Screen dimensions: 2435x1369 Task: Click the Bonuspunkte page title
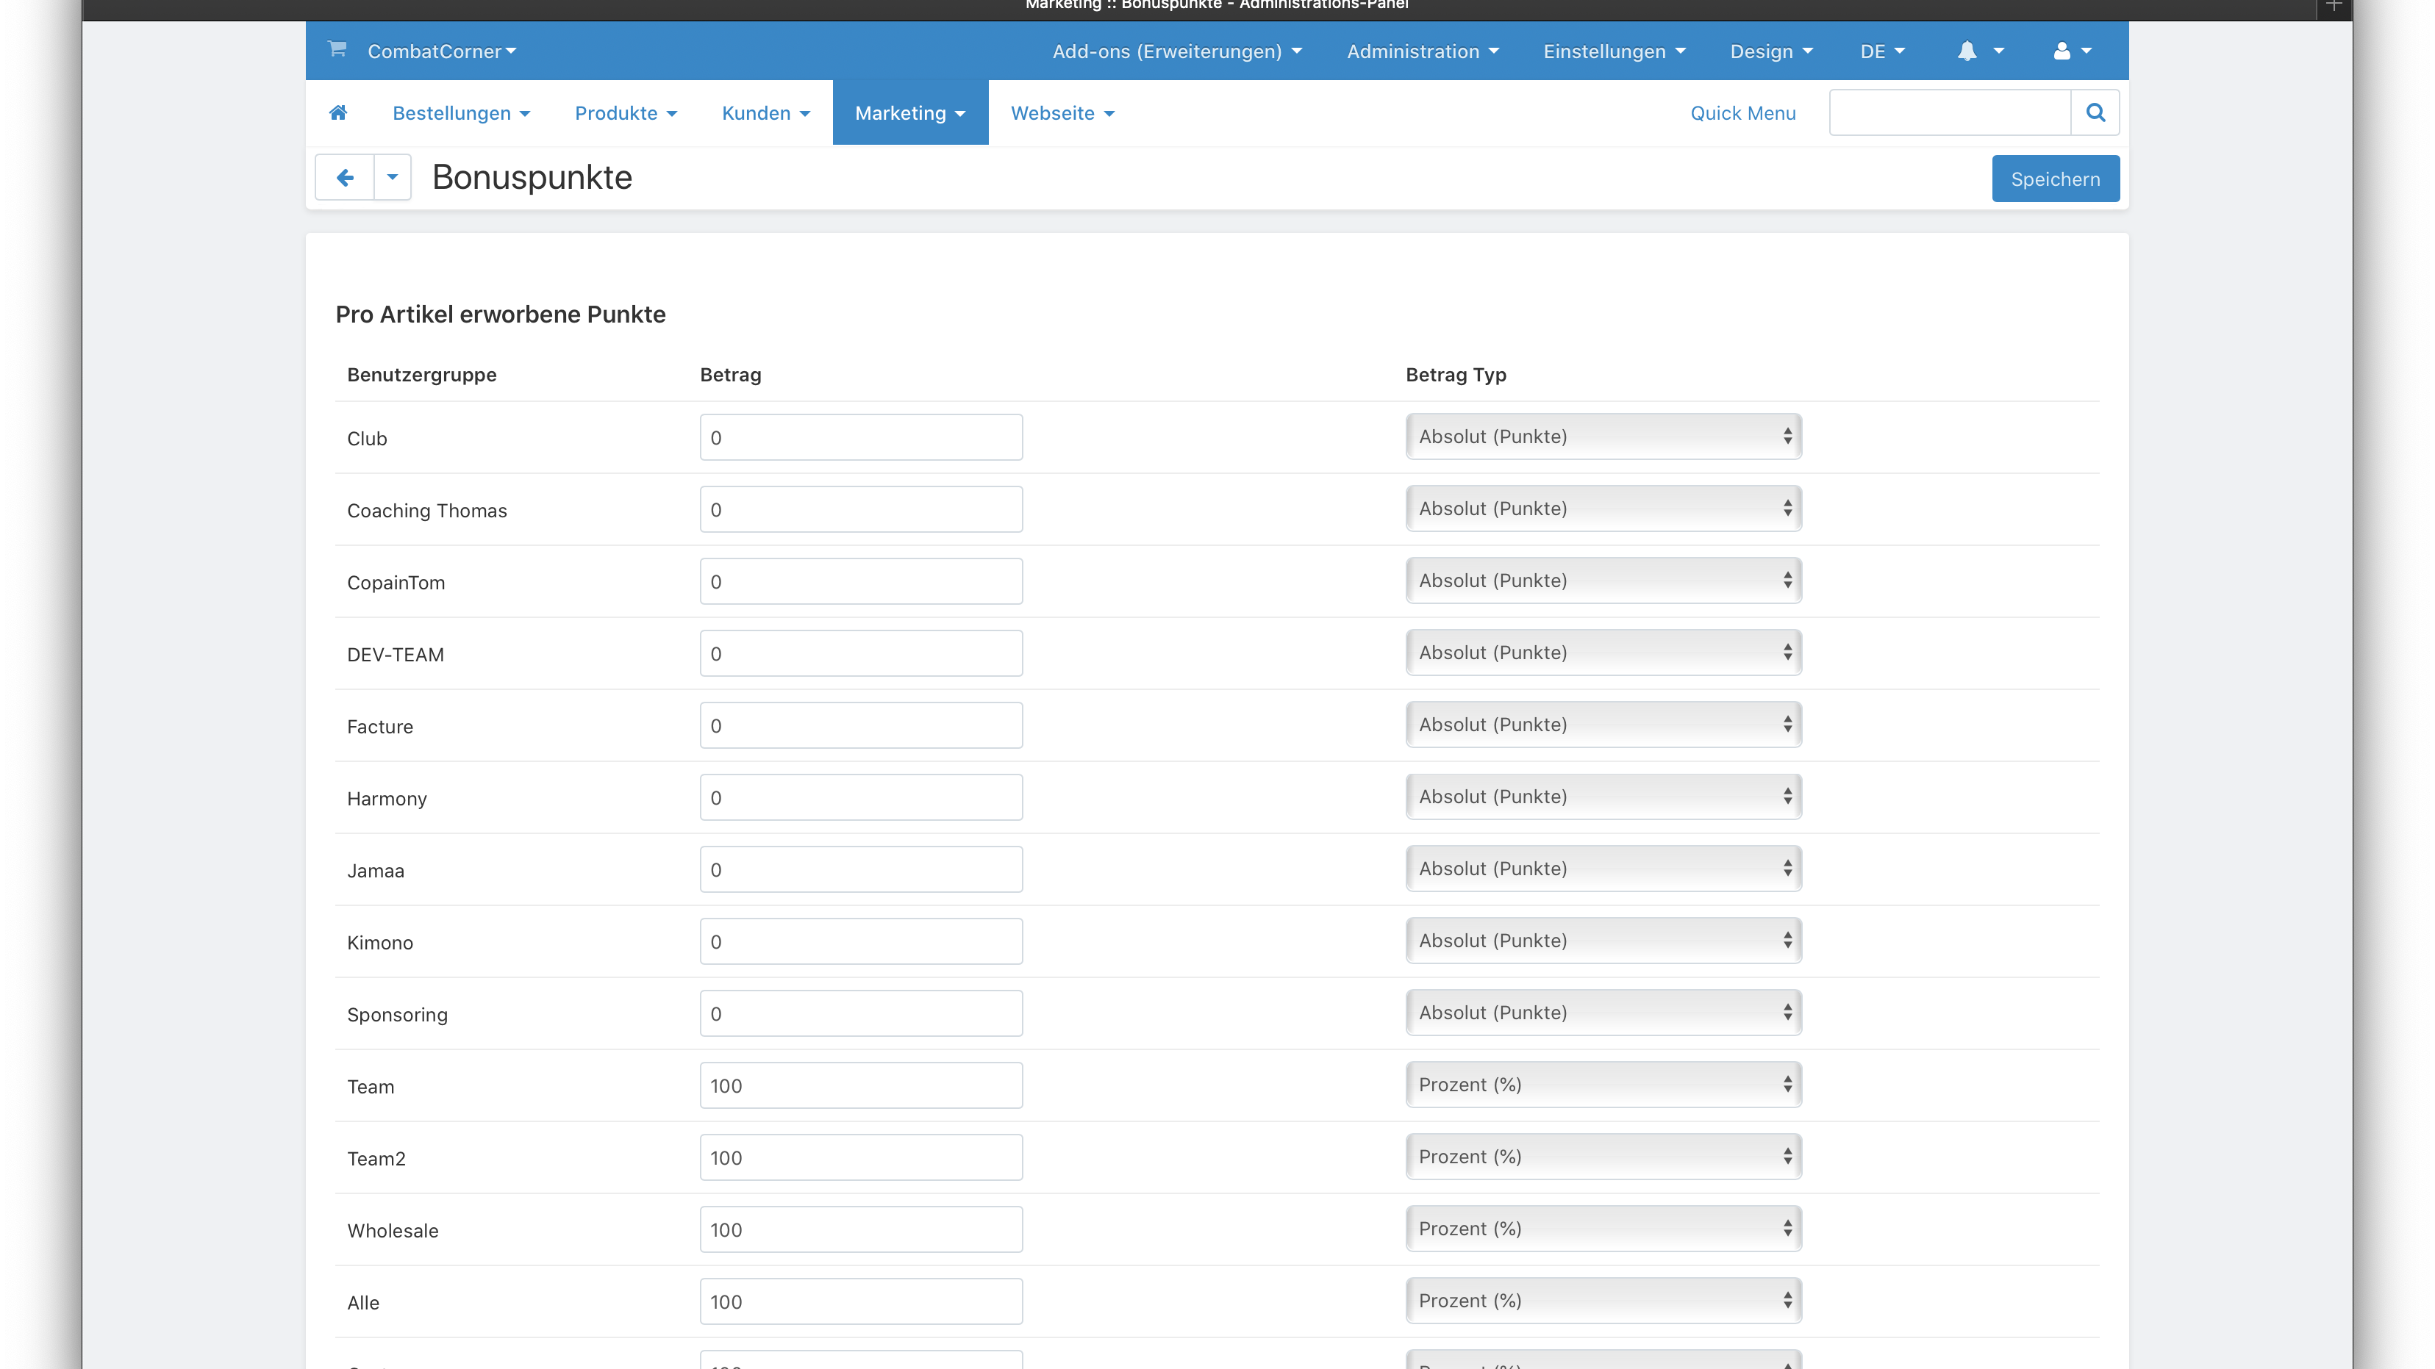click(532, 178)
